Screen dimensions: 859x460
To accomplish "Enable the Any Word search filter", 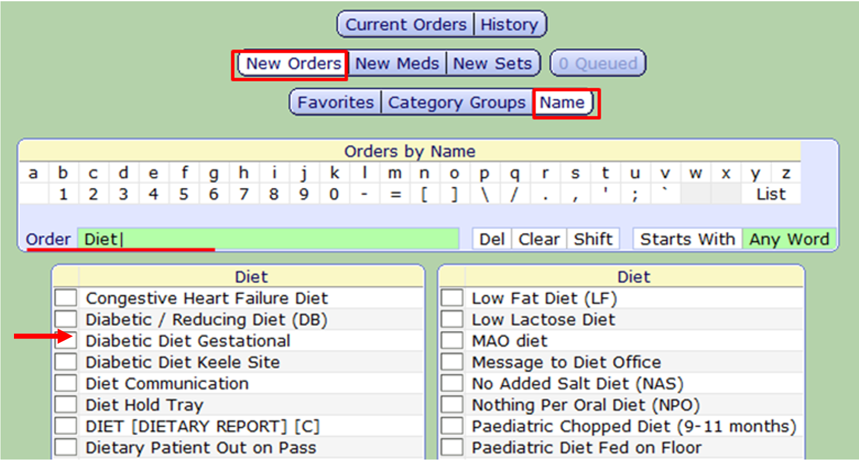I will coord(790,239).
